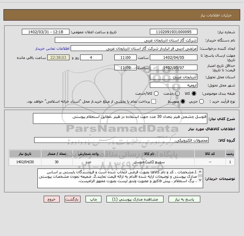
Task: Select the کالا/خدمت radio button
Action: tap(156, 93)
